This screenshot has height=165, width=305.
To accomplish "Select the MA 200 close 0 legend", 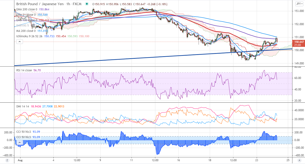I will pos(26,31).
